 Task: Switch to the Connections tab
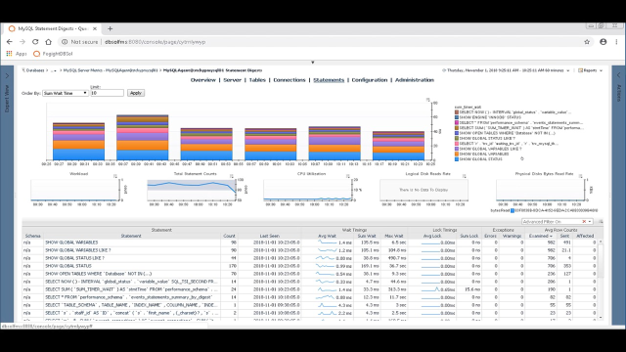click(290, 80)
